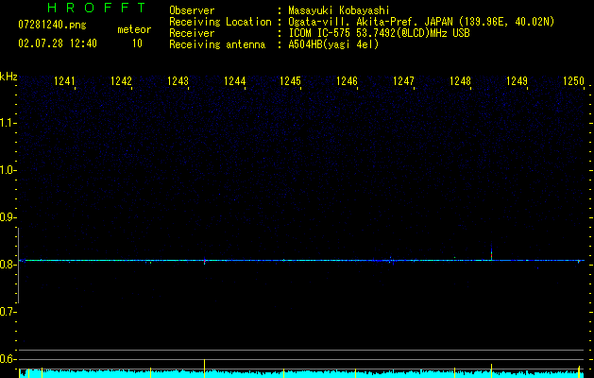The image size is (594, 378).
Task: Click the tallest yellow peak in power graph
Action: (x=205, y=368)
